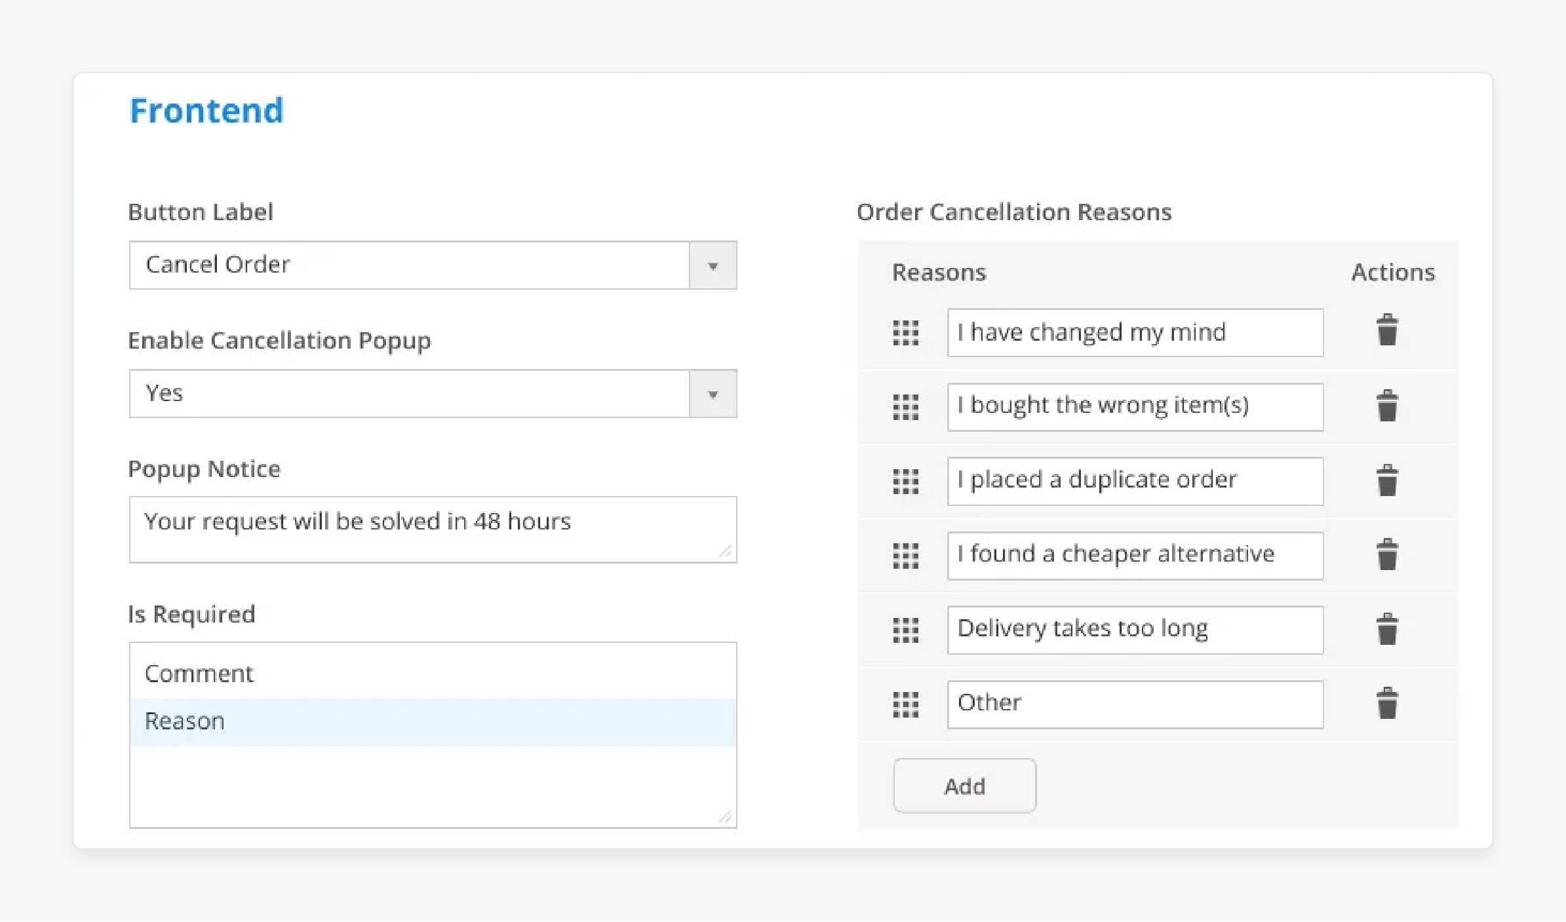Grab drag handle for 'I bought the wrong item(s)'
This screenshot has height=922, width=1566.
(906, 407)
